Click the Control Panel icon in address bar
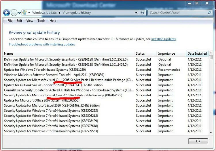216x151 pixels. [24, 13]
